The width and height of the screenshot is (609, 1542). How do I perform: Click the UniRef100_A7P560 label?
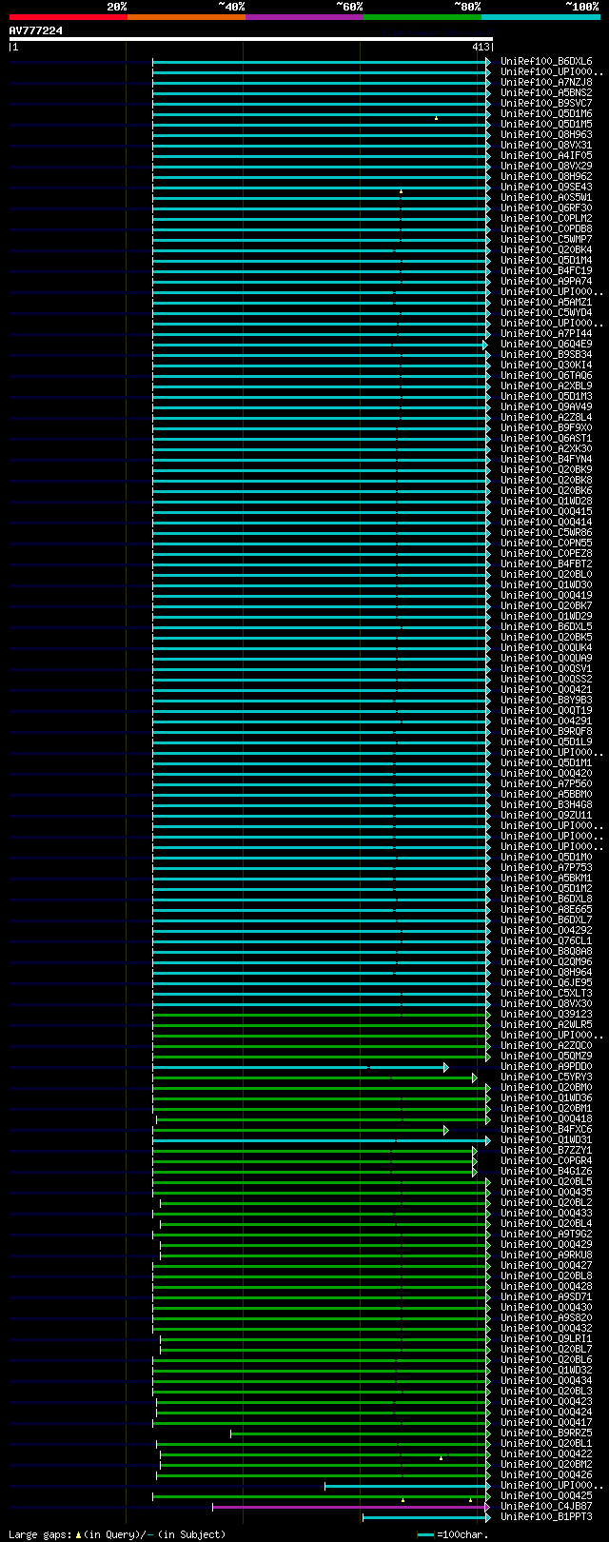pyautogui.click(x=546, y=784)
